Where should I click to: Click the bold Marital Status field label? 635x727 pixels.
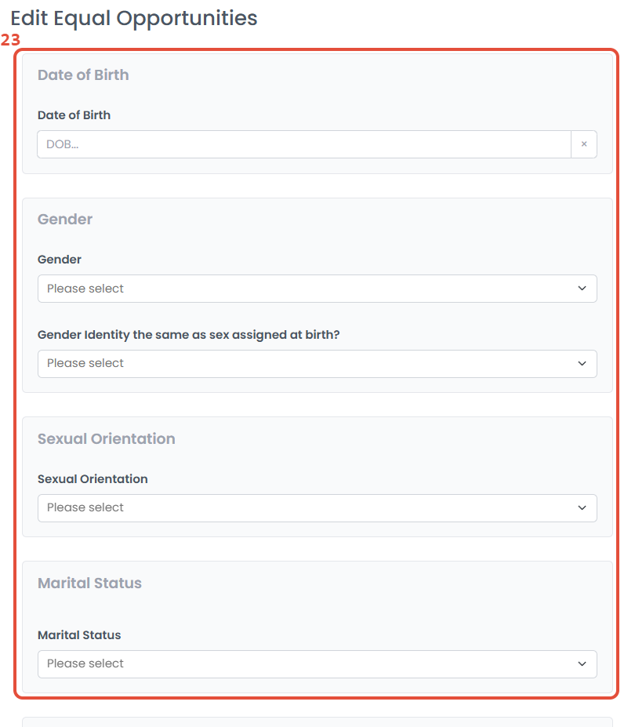[79, 635]
